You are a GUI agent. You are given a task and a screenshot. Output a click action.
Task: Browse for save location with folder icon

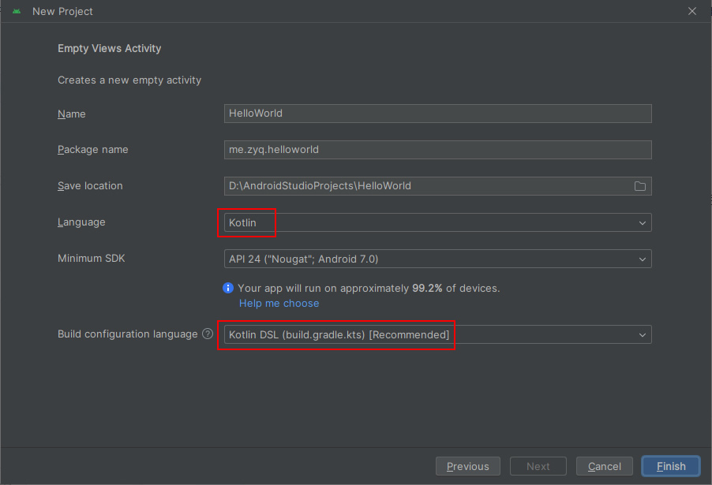pyautogui.click(x=640, y=186)
